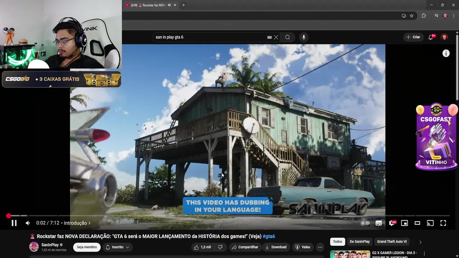
Task: Switch to theater mode
Action: pos(417,223)
